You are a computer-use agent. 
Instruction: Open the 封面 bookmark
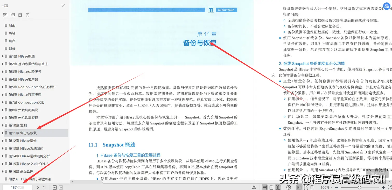coord(12,25)
